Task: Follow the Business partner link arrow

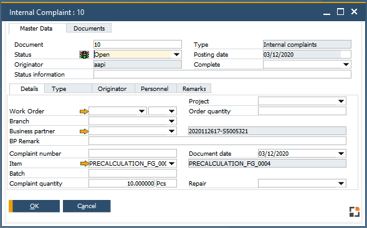Action: (x=84, y=131)
